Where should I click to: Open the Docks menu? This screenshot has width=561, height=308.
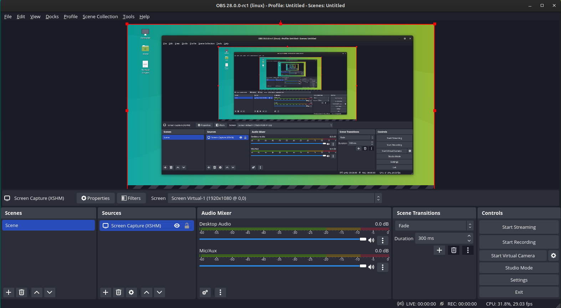coord(52,16)
